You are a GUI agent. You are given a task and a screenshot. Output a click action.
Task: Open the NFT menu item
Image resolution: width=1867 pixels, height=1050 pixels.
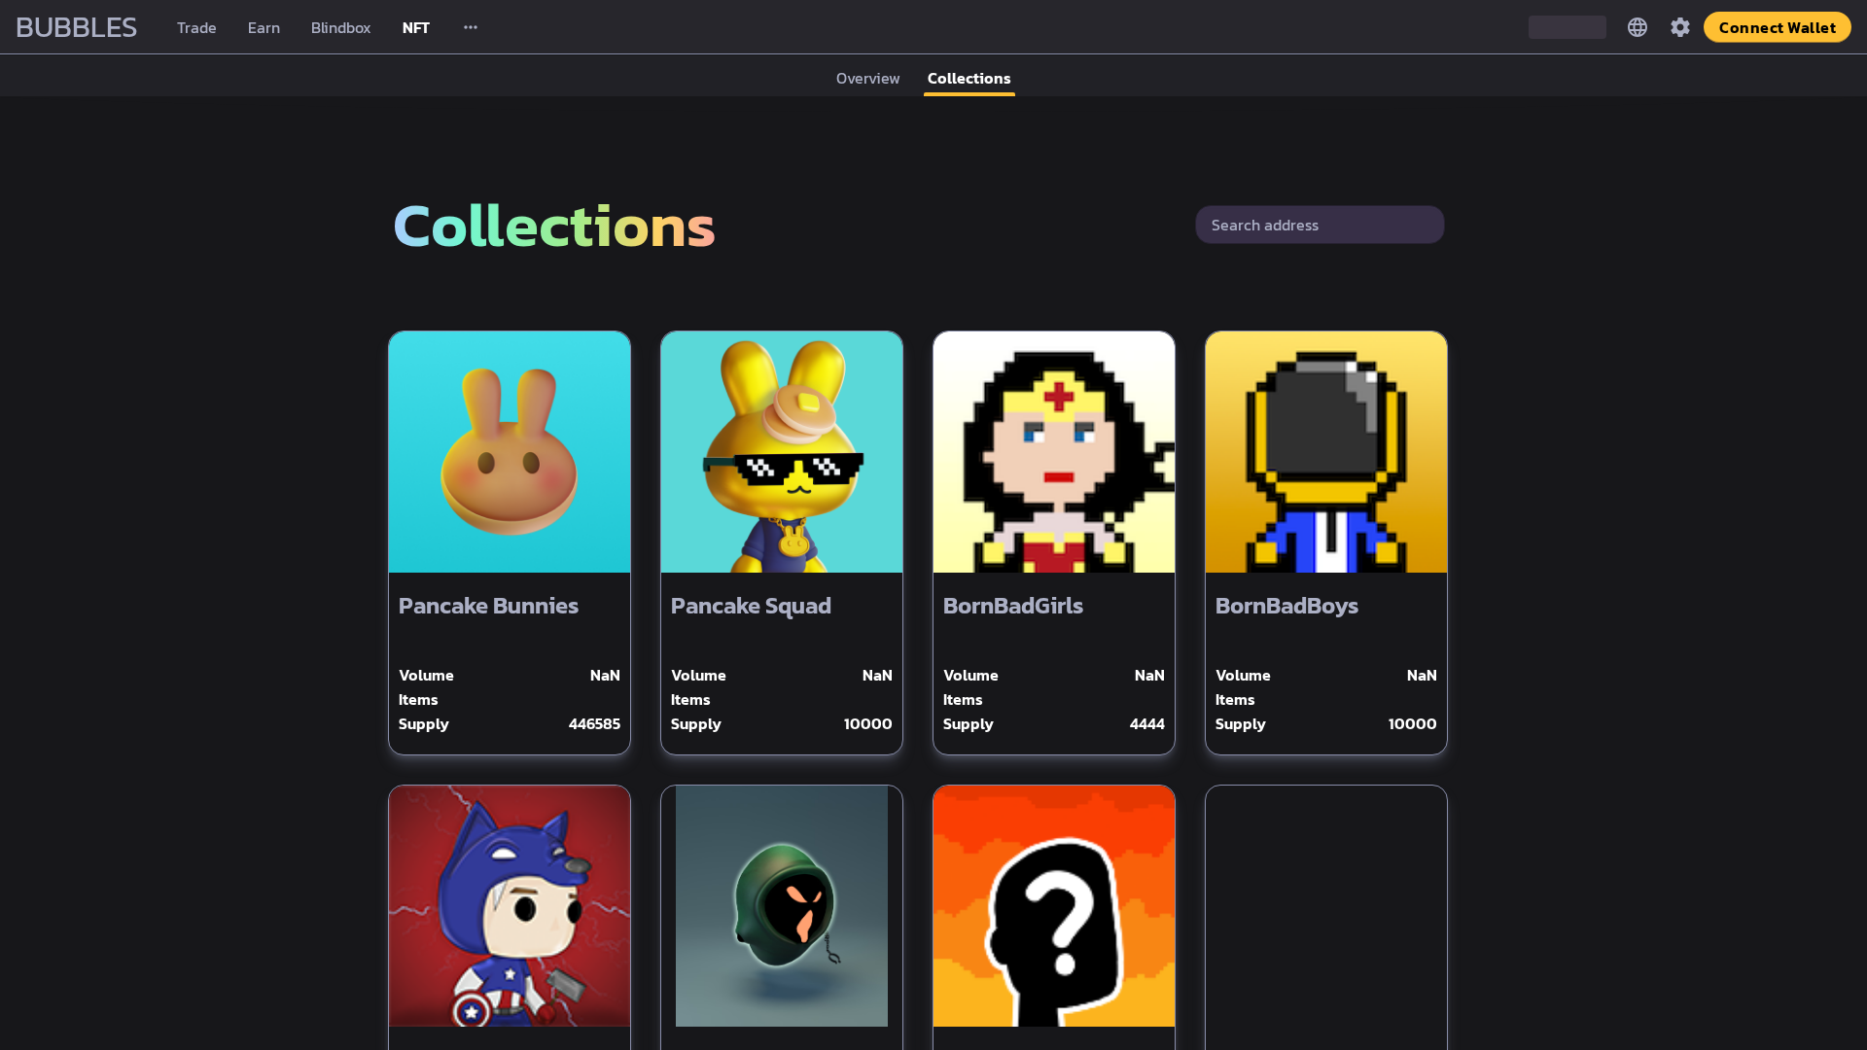415,27
